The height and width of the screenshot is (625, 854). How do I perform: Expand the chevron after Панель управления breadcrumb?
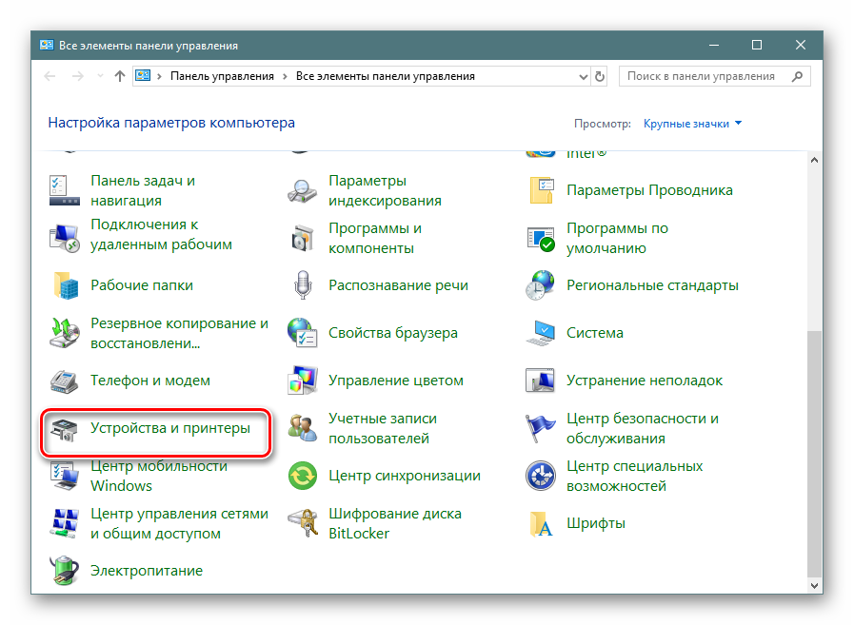pos(285,76)
